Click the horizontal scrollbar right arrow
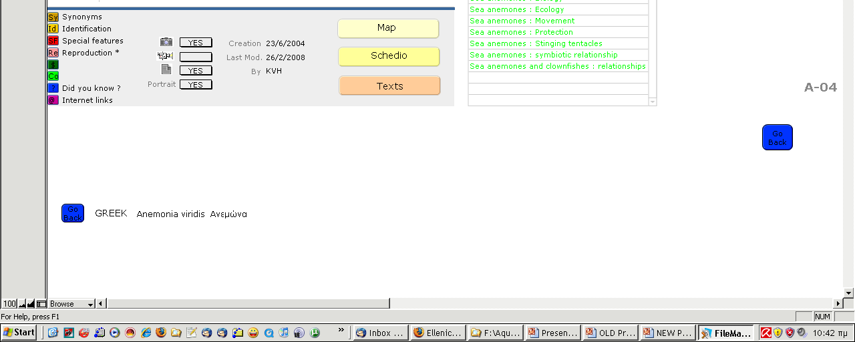Viewport: 855px width, 342px height. coord(838,304)
